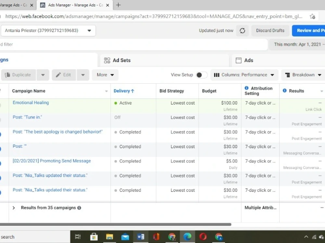
Task: Click the Review and Publish button
Action: (x=309, y=30)
